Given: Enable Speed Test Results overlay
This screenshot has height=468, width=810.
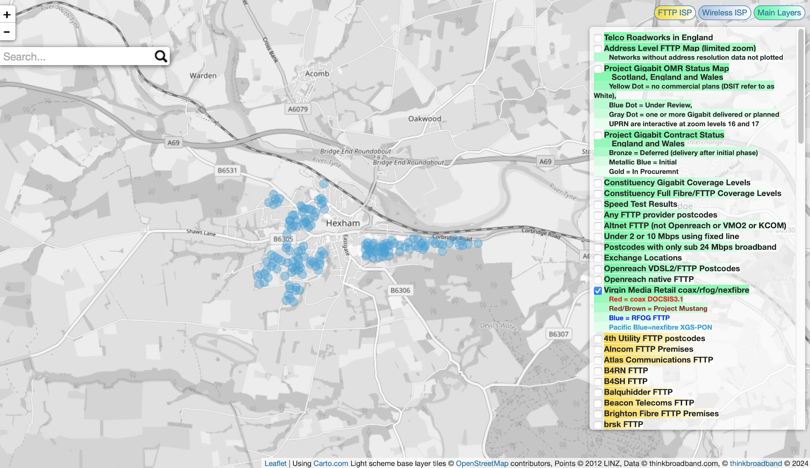Looking at the screenshot, I should tap(598, 204).
